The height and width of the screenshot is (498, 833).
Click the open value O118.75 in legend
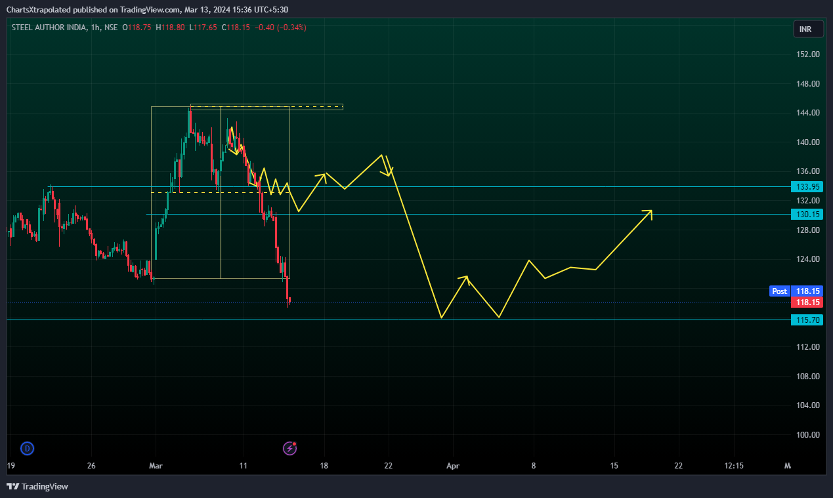point(136,28)
